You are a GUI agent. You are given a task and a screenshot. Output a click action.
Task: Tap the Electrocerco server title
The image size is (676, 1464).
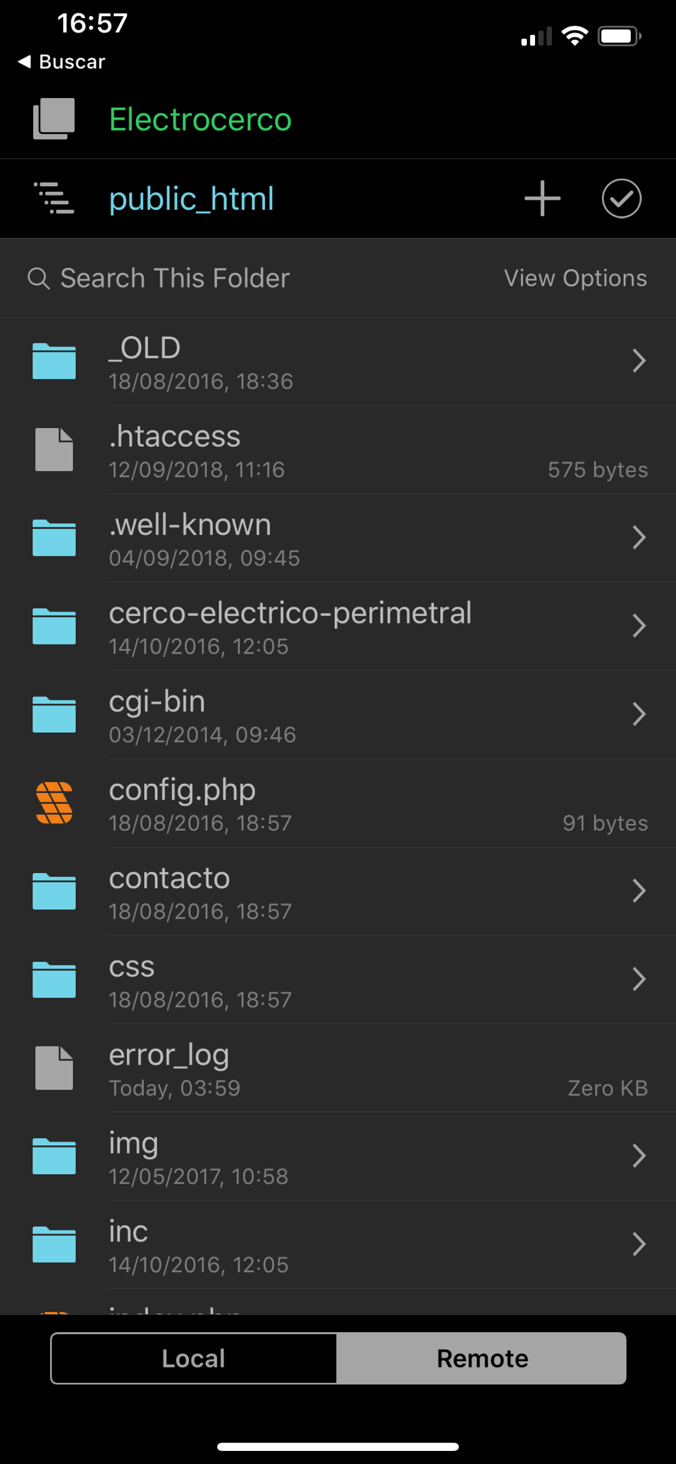(x=200, y=119)
